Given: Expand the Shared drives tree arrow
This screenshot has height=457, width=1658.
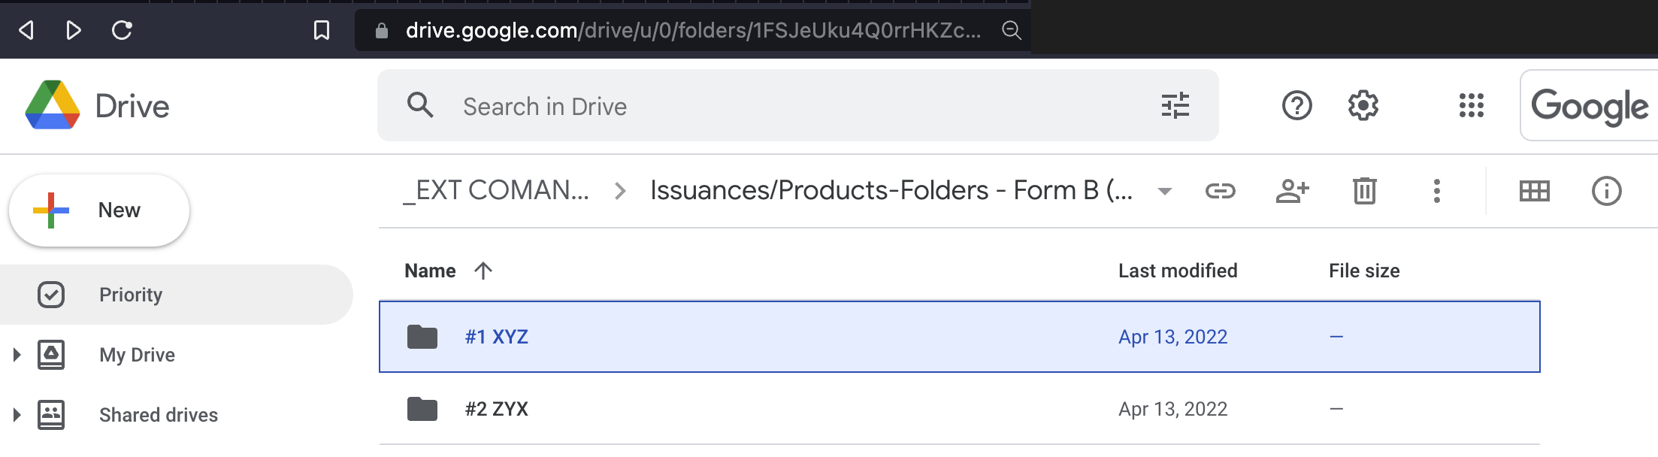Looking at the screenshot, I should coord(17,415).
